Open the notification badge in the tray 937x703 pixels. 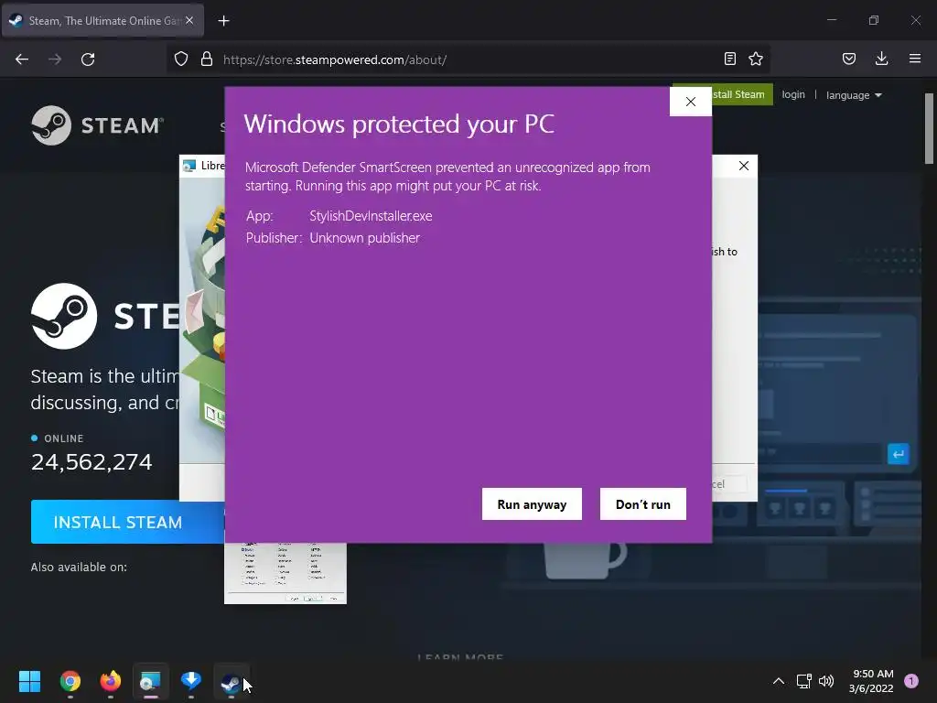point(911,681)
